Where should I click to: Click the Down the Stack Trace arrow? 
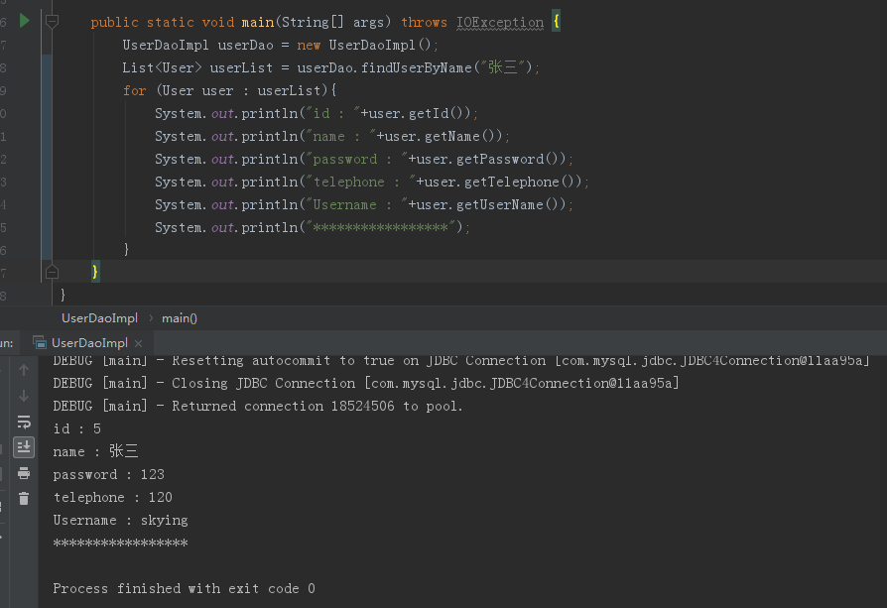click(24, 396)
